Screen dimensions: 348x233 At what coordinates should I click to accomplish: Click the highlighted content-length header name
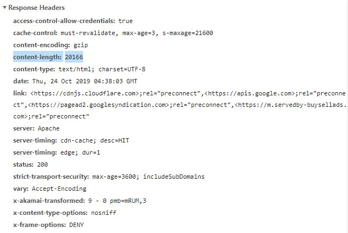tap(37, 57)
